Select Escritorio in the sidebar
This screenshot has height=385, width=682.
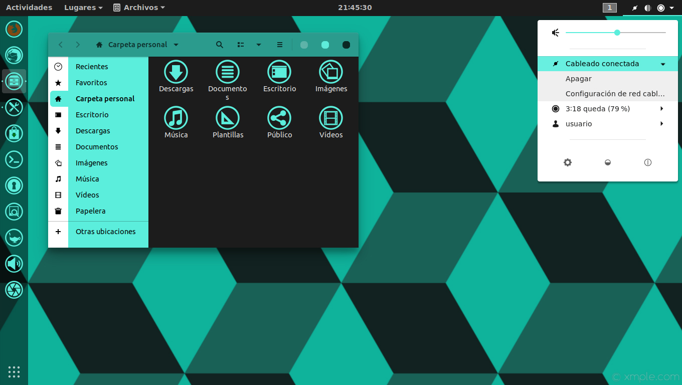pos(98,115)
